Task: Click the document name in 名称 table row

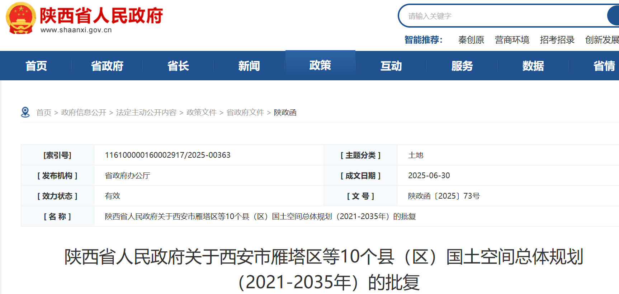Action: pyautogui.click(x=260, y=217)
